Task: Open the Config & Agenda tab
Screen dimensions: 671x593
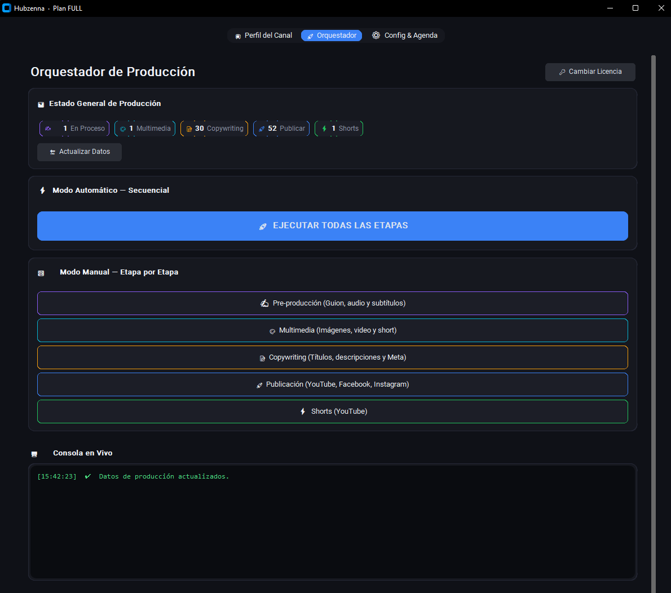Action: pos(404,36)
